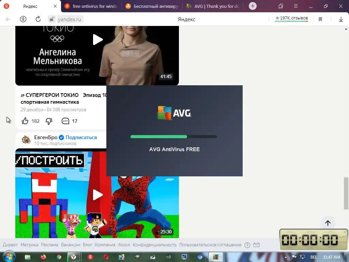349x262 pixels.
Task: Click the ЕвгенБро channel avatar
Action: (x=26, y=140)
